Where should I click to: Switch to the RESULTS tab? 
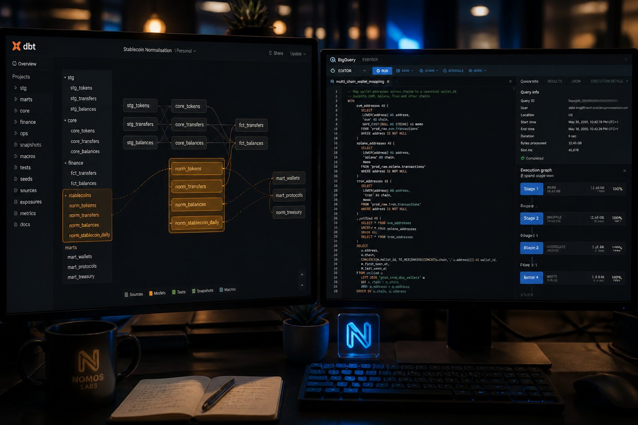555,81
